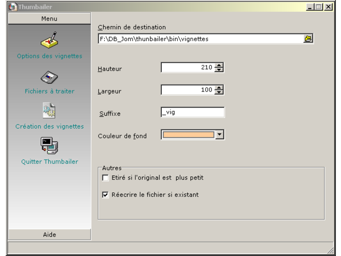Enable Etiré si l'original est plus petit
Screen dimensions: 341x256
pyautogui.click(x=105, y=178)
